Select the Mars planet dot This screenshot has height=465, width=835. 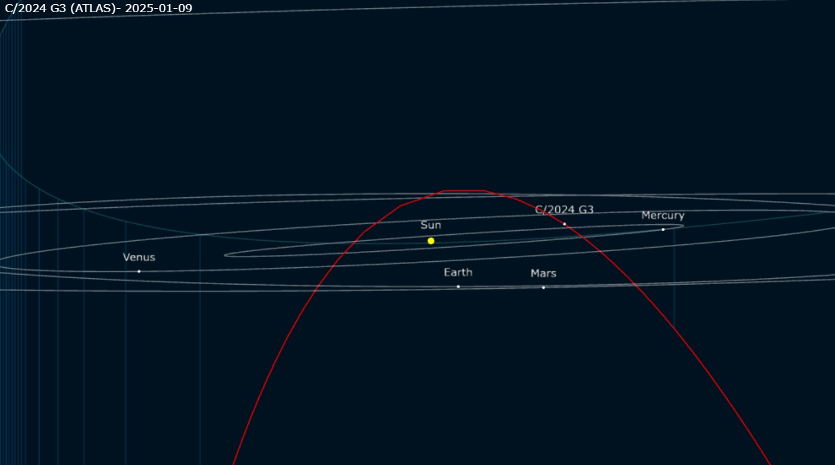click(x=543, y=288)
